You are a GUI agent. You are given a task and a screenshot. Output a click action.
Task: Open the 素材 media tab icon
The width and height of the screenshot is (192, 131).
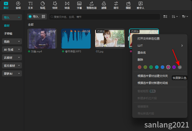tap(6, 4)
